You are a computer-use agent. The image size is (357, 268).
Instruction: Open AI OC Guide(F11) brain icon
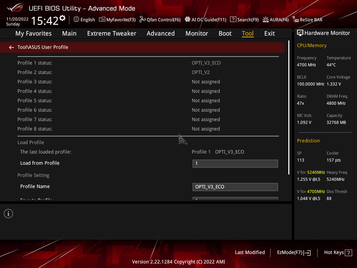tap(187, 20)
